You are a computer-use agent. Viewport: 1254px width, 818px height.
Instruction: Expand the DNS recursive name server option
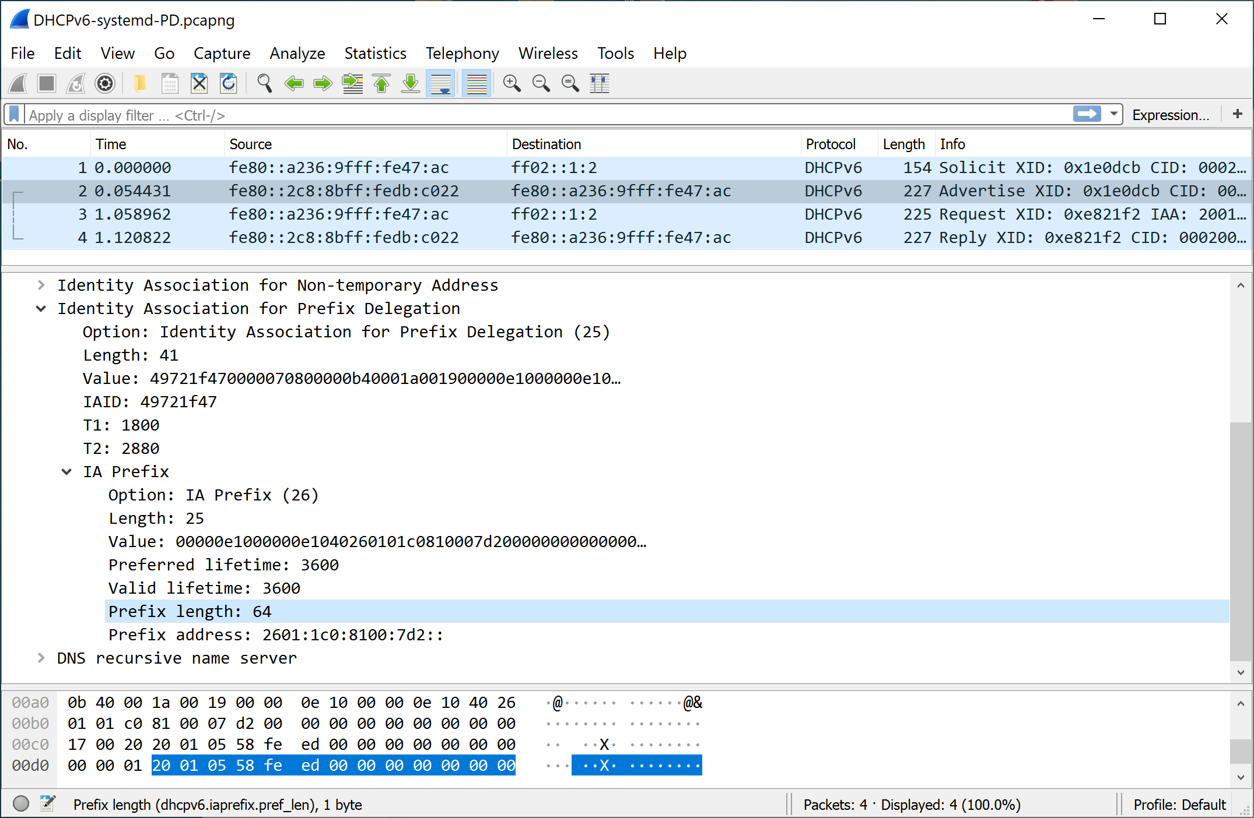tap(41, 658)
